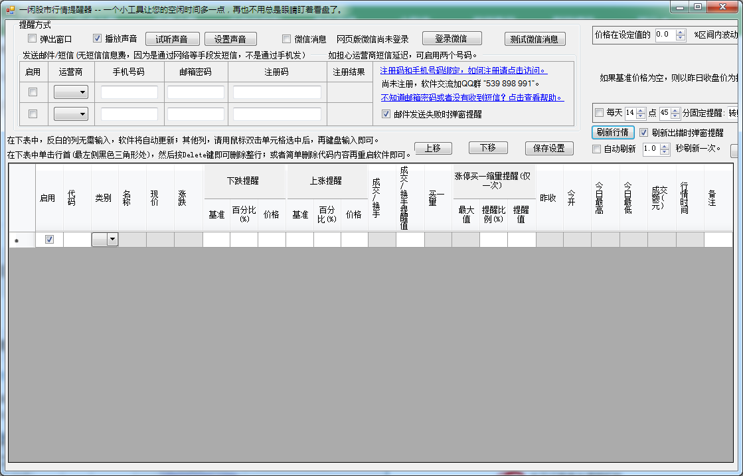Decrease the minute value 45 spinner
The width and height of the screenshot is (743, 476).
pyautogui.click(x=675, y=116)
